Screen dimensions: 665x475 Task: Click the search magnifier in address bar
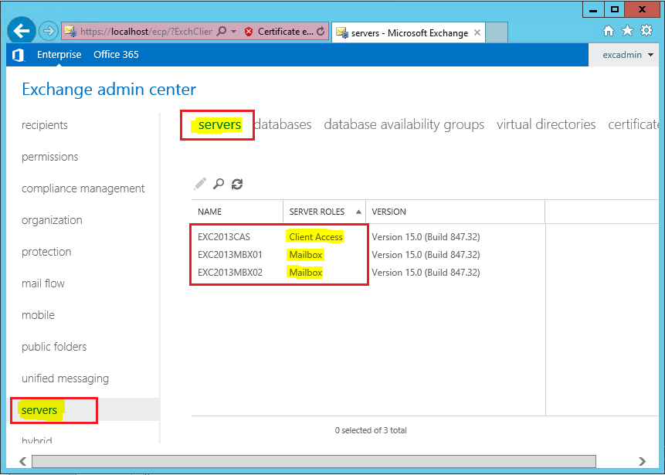coord(221,32)
